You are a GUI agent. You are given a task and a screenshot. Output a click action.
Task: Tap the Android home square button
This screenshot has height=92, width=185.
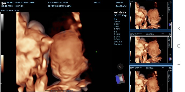point(179,46)
